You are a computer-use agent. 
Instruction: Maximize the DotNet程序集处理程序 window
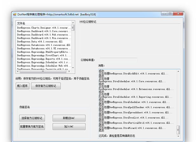pos(170,14)
